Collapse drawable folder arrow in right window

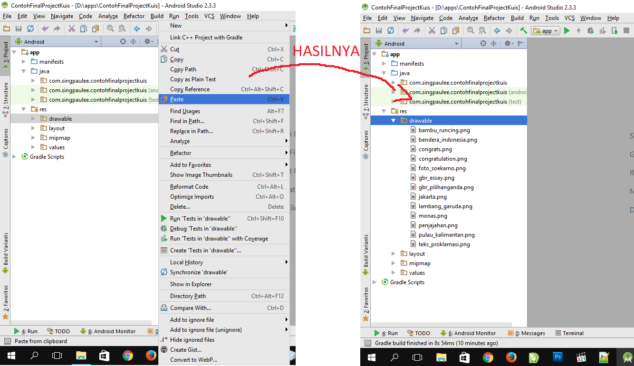pos(394,121)
